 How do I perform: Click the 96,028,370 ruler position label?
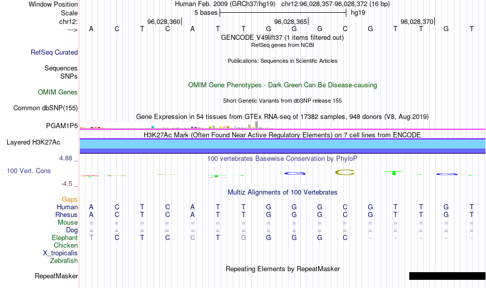pos(417,21)
